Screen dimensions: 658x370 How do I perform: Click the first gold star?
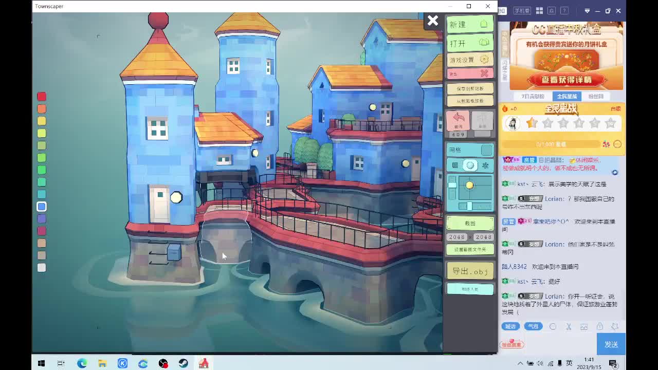click(x=532, y=123)
